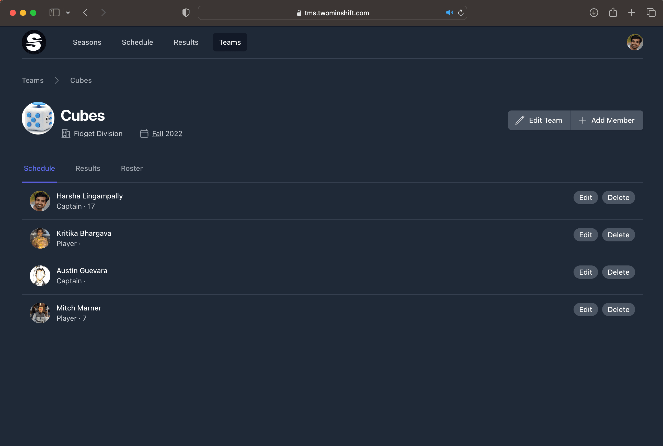Click the Cubes team logo thumbnail
This screenshot has height=446, width=663.
point(38,118)
